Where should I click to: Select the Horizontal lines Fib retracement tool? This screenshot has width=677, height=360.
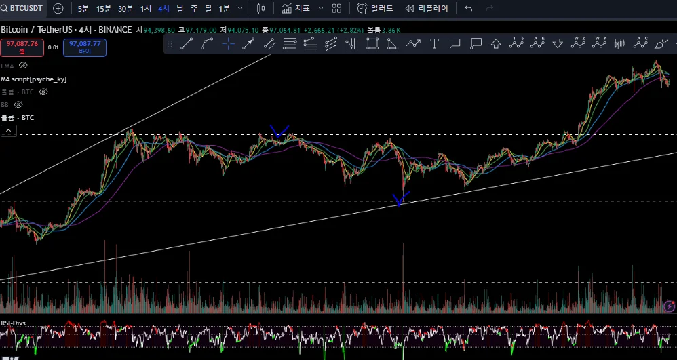[290, 43]
